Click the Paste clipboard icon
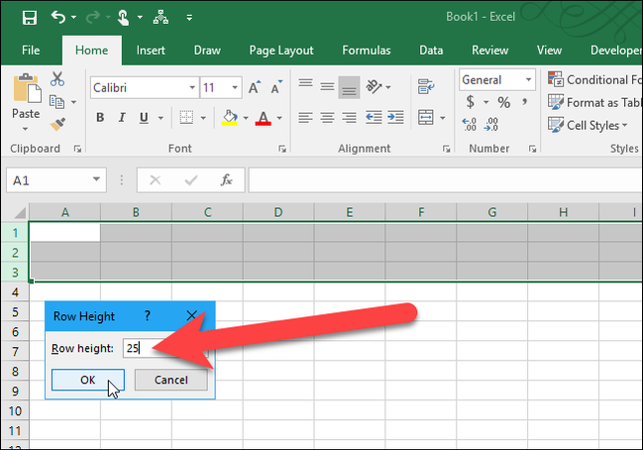The height and width of the screenshot is (450, 643). (x=25, y=97)
